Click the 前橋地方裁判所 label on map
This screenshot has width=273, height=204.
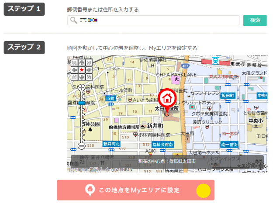click(x=124, y=128)
